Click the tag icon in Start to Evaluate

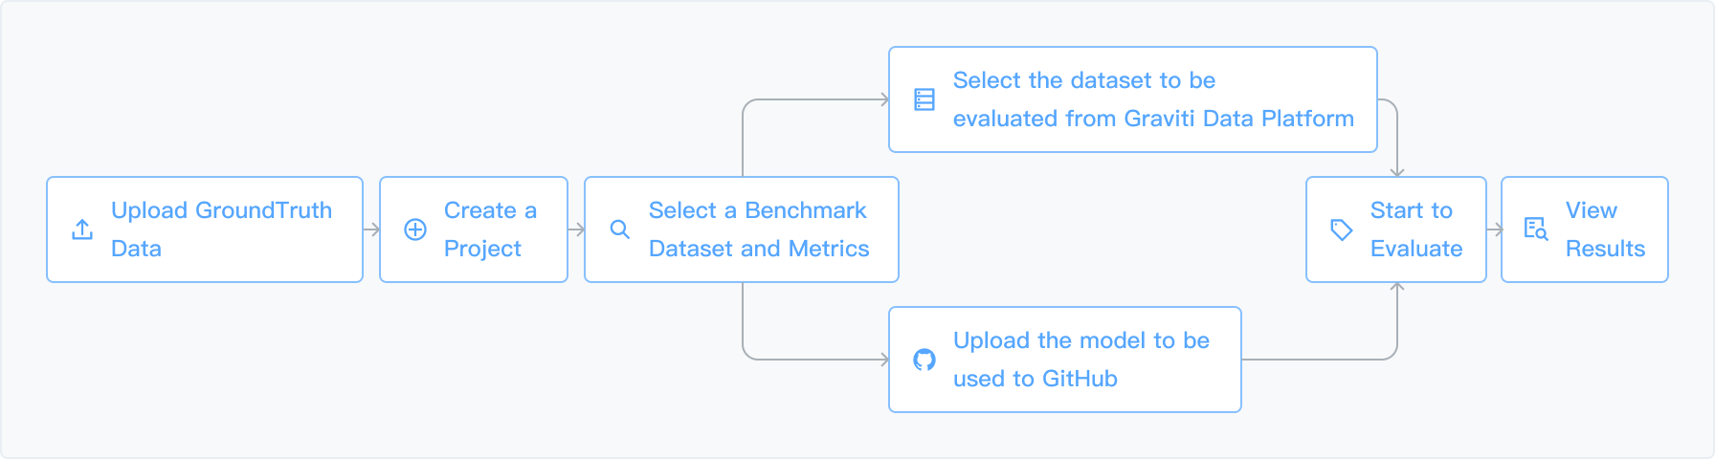[x=1342, y=229]
